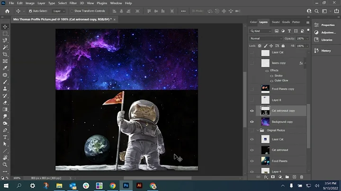Show the Food Planets copy layer
This screenshot has width=341, height=191.
pyautogui.click(x=252, y=89)
